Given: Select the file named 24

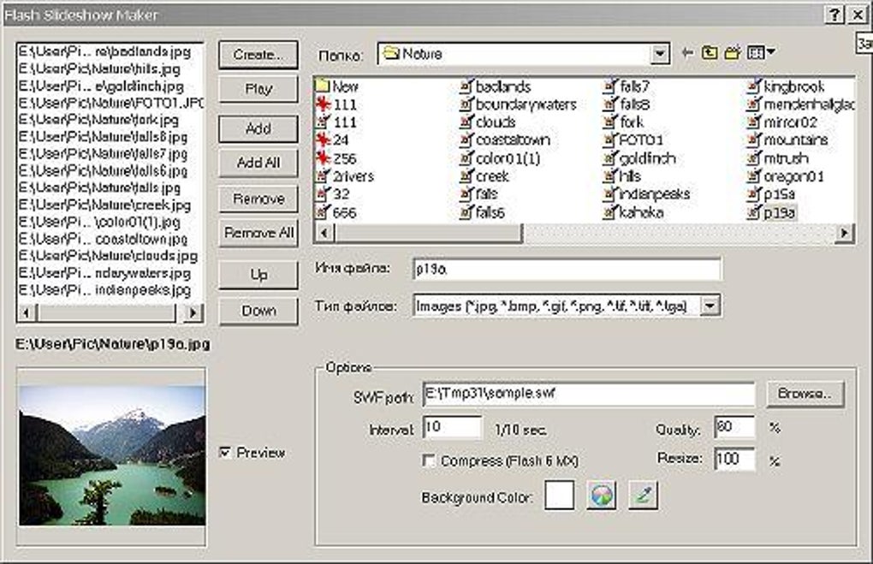Looking at the screenshot, I should coord(332,140).
